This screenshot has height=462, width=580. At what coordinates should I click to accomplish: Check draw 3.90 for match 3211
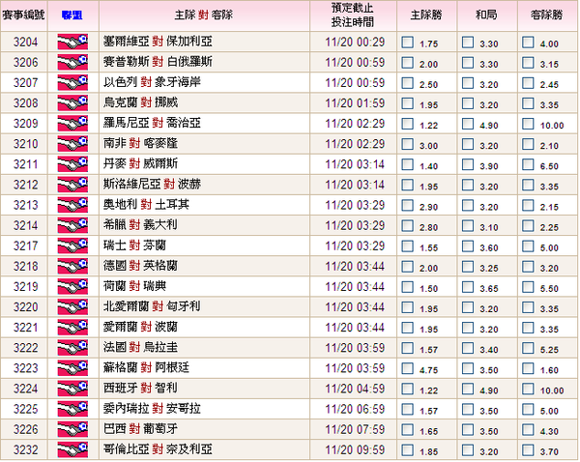click(x=468, y=164)
